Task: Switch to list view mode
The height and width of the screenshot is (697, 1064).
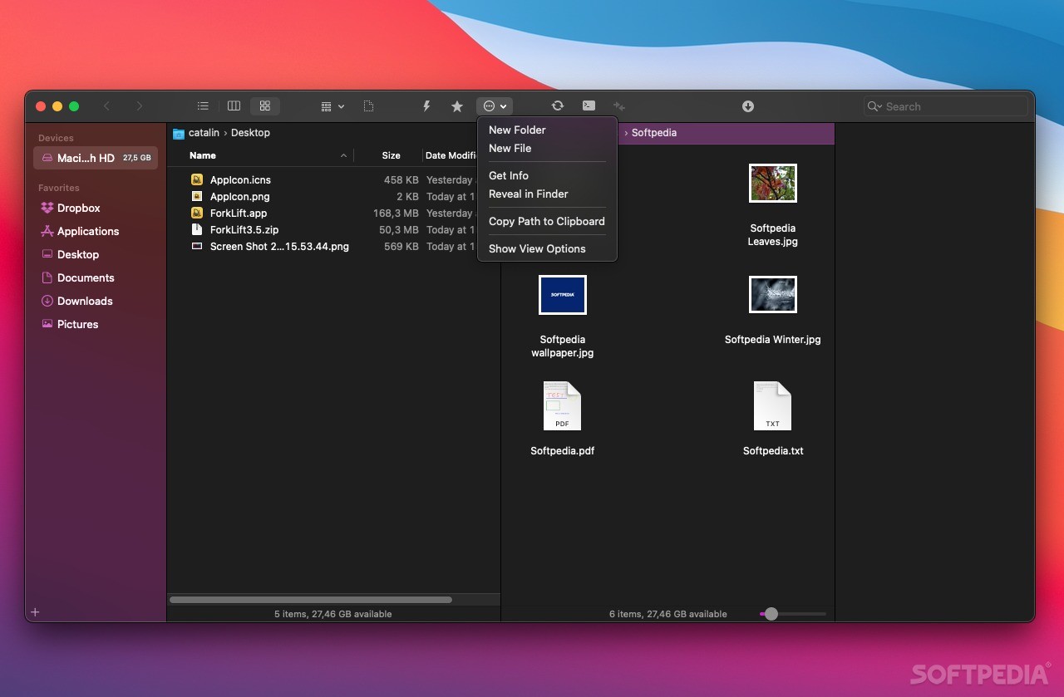Action: 203,106
